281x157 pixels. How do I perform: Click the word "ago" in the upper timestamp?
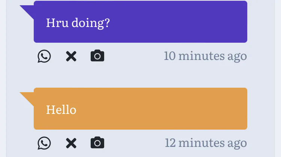point(237,56)
